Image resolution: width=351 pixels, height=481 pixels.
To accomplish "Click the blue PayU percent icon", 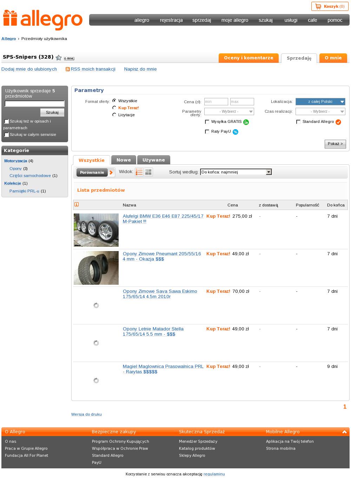I will click(x=236, y=132).
